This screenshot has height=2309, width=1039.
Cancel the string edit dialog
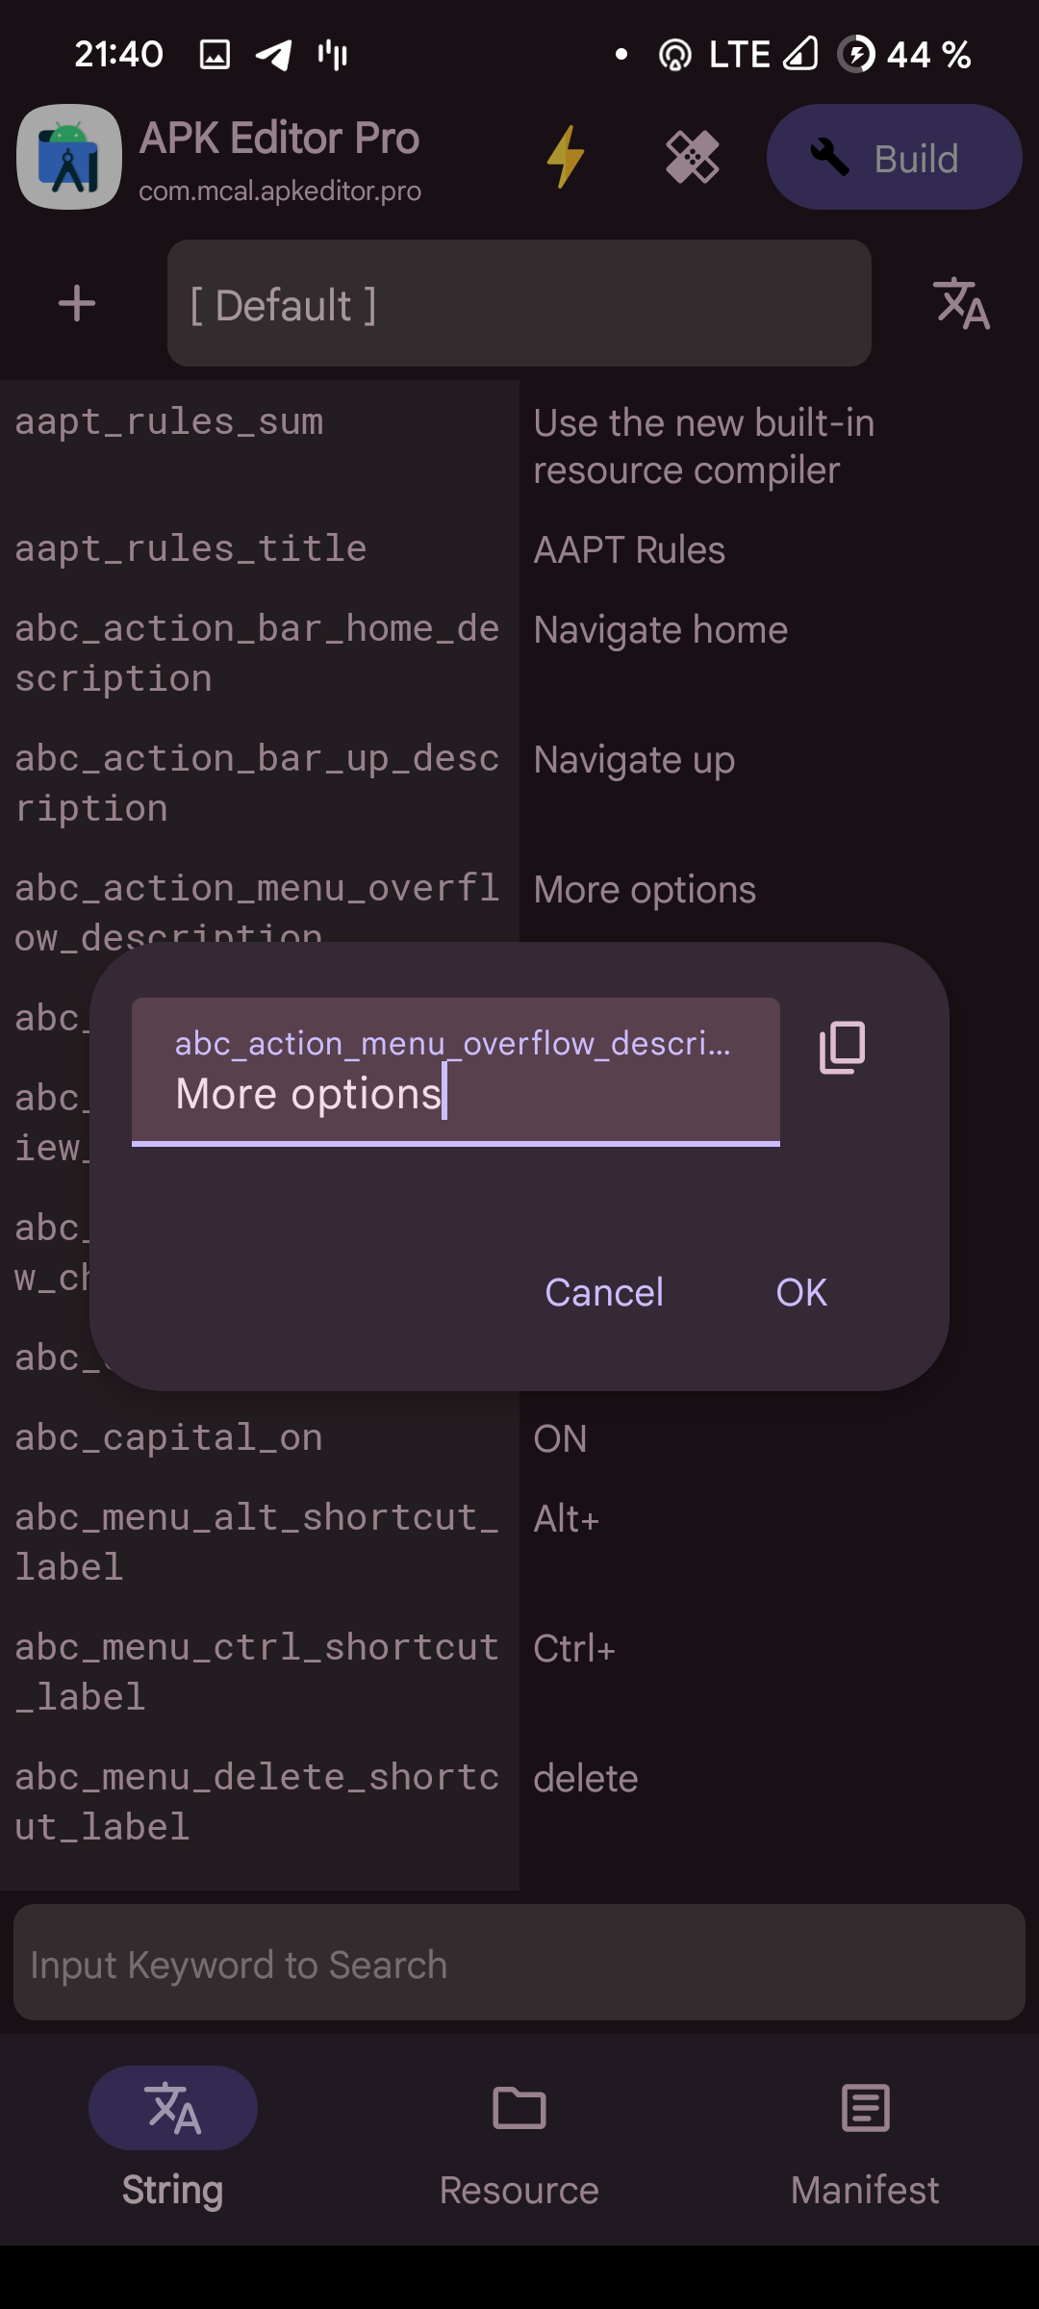click(604, 1292)
